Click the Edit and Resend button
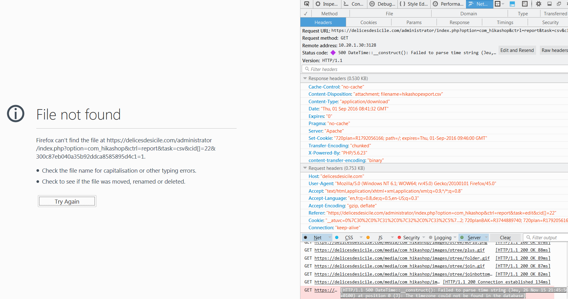This screenshot has height=299, width=568. [517, 50]
